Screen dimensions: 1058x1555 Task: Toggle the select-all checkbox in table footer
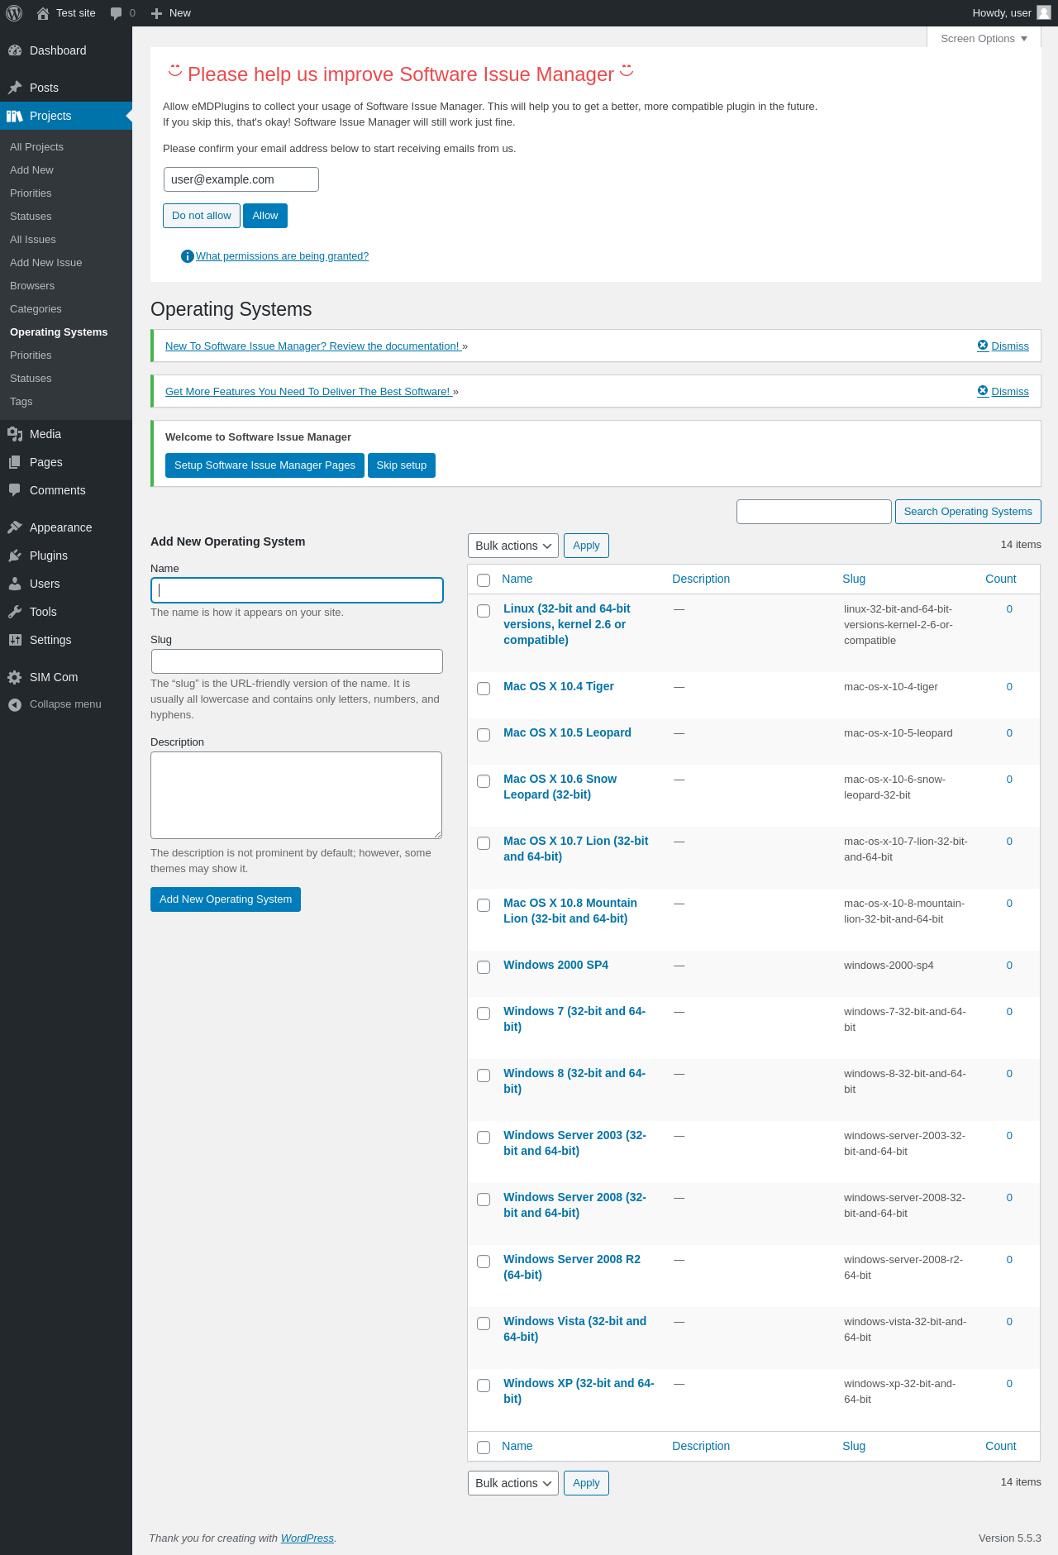click(484, 1448)
